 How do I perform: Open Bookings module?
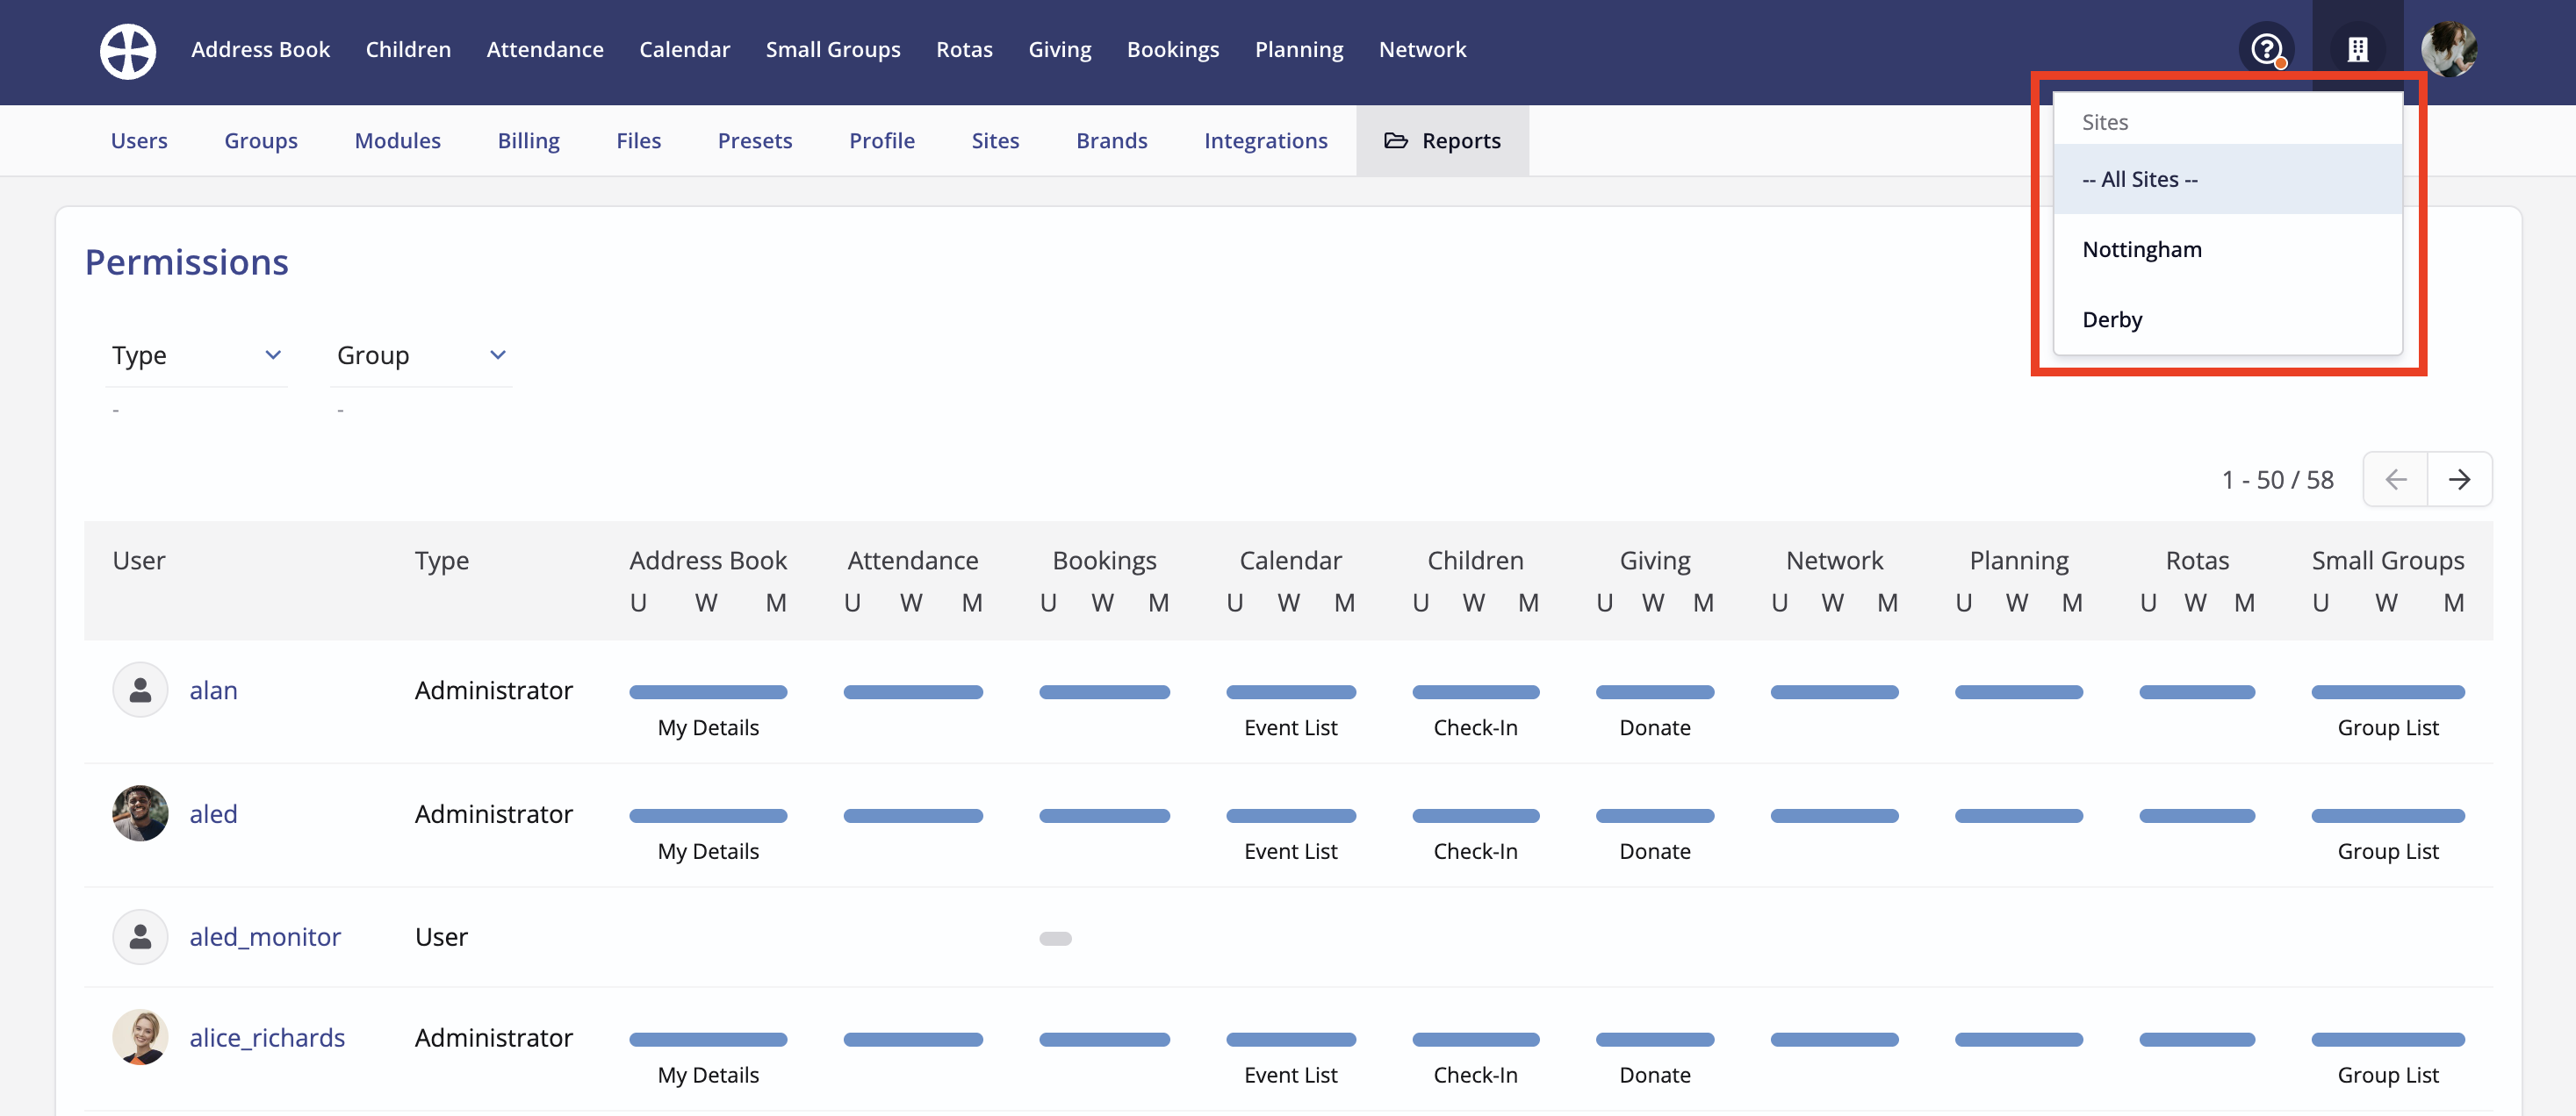pyautogui.click(x=1173, y=49)
